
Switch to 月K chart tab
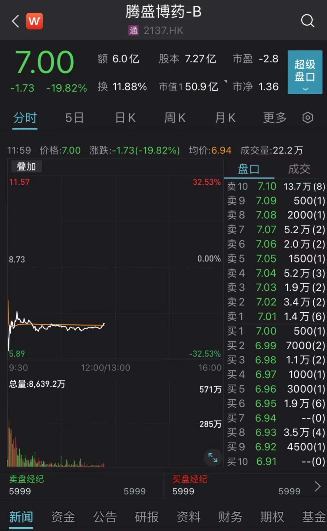pyautogui.click(x=225, y=118)
